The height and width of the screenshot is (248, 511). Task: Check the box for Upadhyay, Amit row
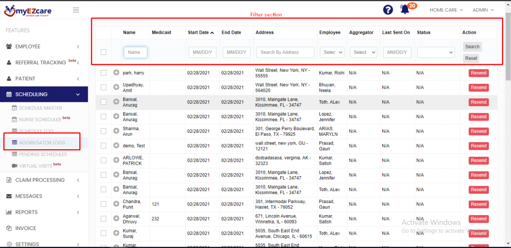tap(103, 87)
